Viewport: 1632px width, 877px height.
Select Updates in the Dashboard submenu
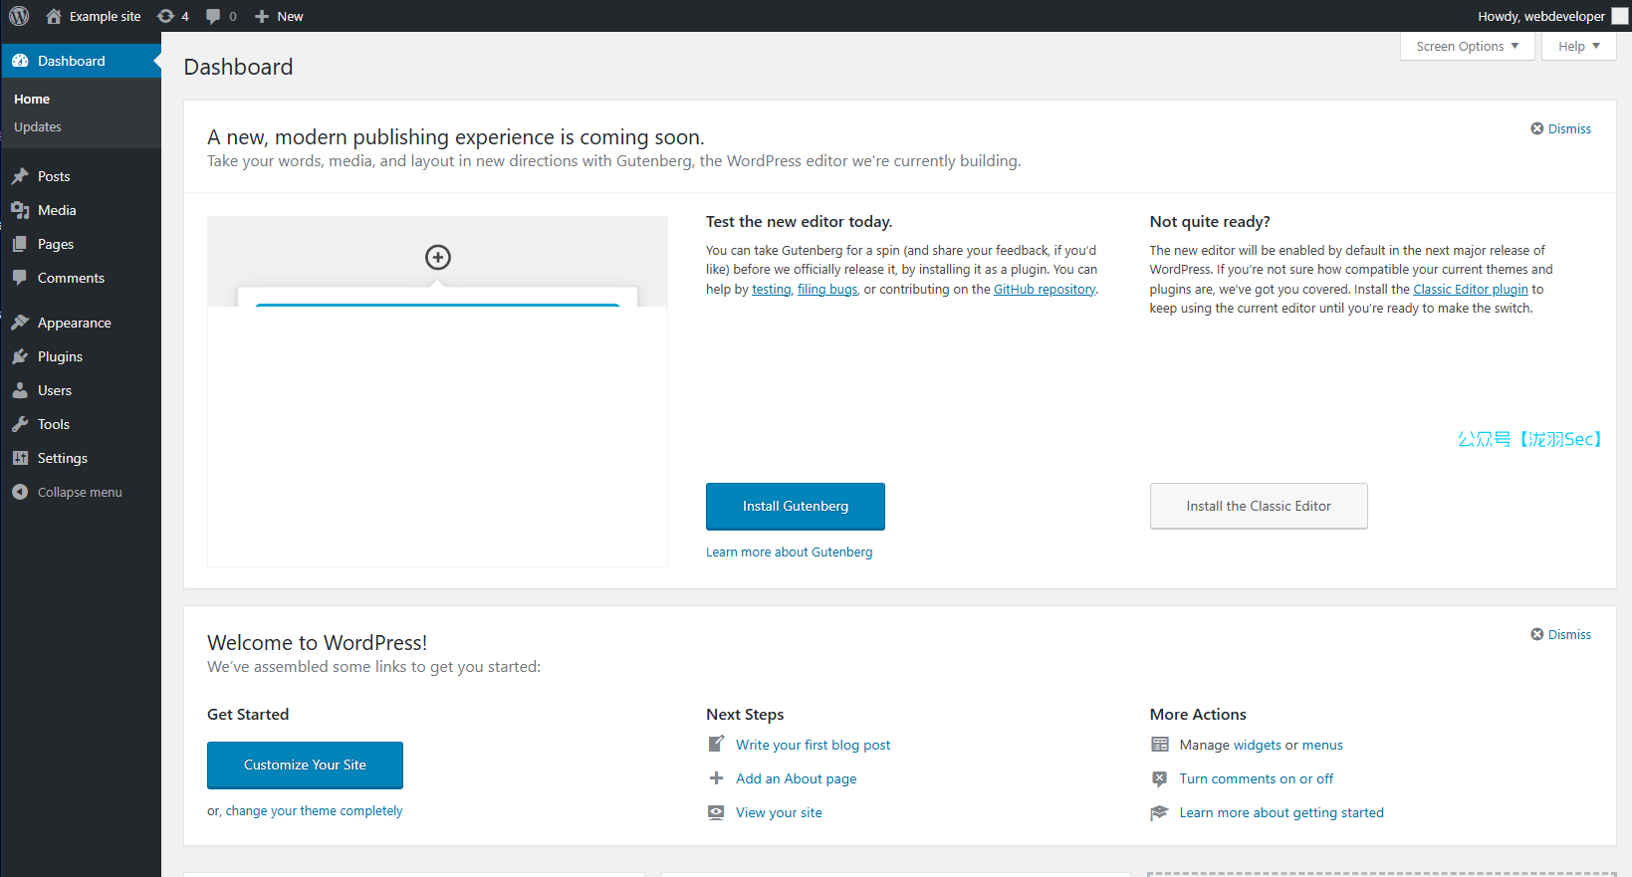38,126
